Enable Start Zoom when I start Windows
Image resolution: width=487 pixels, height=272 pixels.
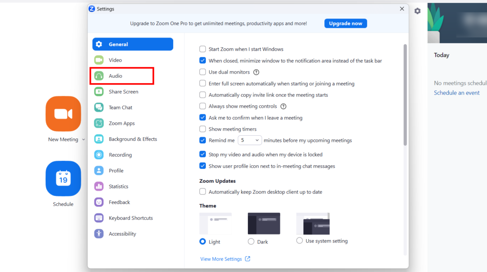203,49
